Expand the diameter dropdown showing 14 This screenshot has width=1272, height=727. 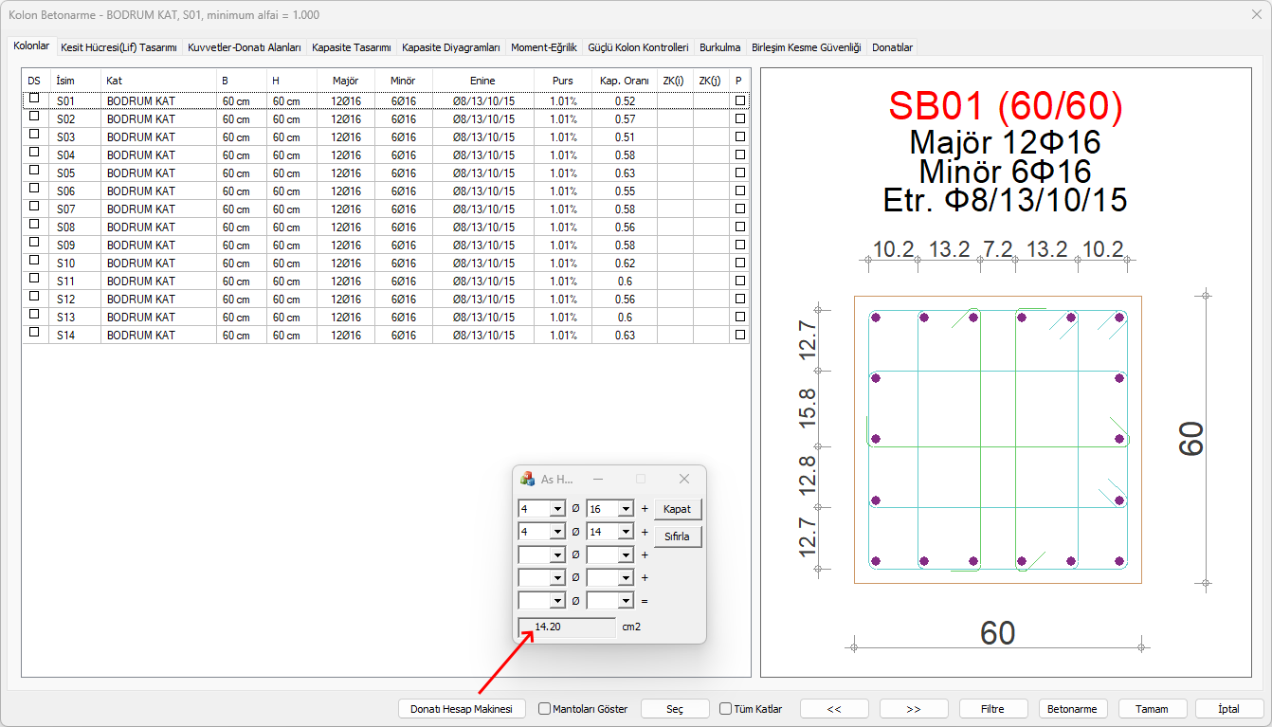point(625,532)
